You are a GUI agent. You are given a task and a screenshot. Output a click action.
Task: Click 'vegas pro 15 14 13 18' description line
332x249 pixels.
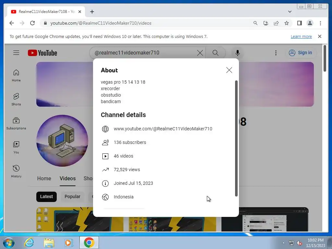point(123,82)
